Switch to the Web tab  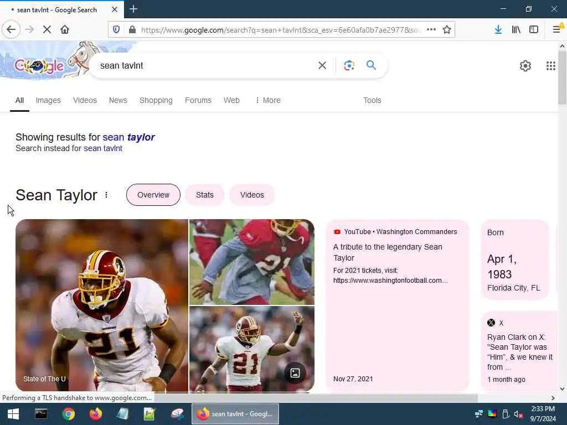pyautogui.click(x=231, y=101)
